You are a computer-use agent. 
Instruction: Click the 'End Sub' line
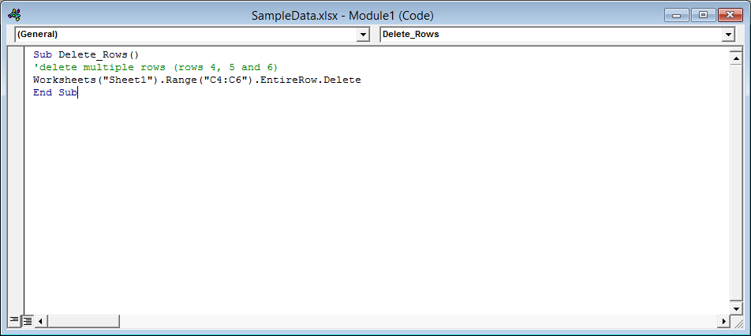[54, 93]
